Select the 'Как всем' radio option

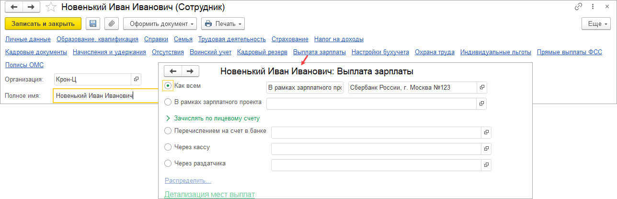(168, 86)
